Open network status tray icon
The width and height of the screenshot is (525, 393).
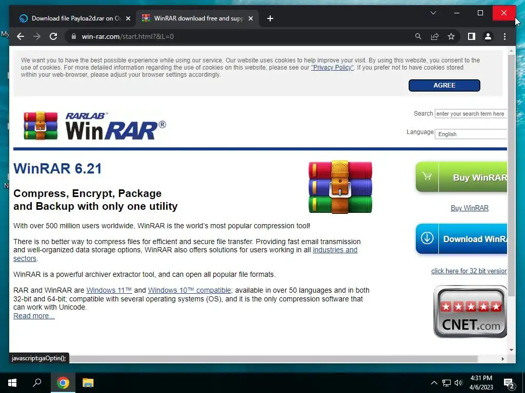[x=447, y=383]
